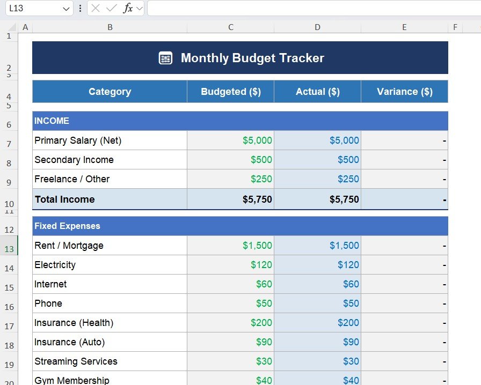Click the Enter checkmark icon in formula bar
Screen dimensions: 481x385
pos(111,9)
